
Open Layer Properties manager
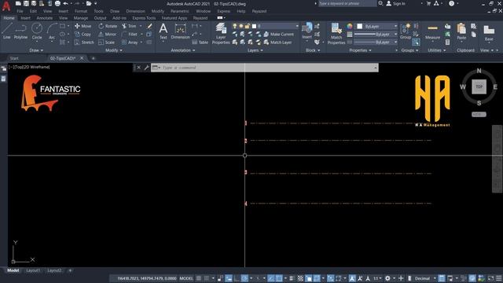click(x=221, y=33)
